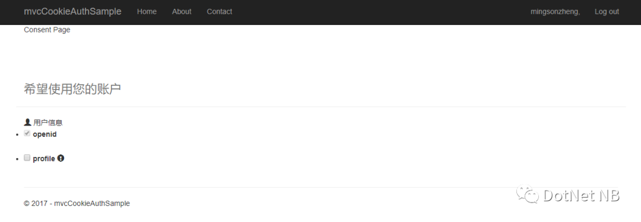Click the bullet point before profile

[18, 160]
